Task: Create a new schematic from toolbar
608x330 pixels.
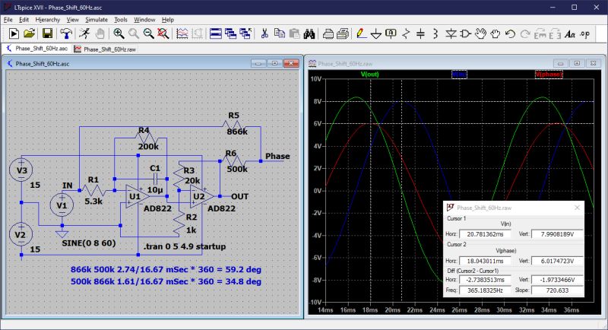Action: coord(14,33)
